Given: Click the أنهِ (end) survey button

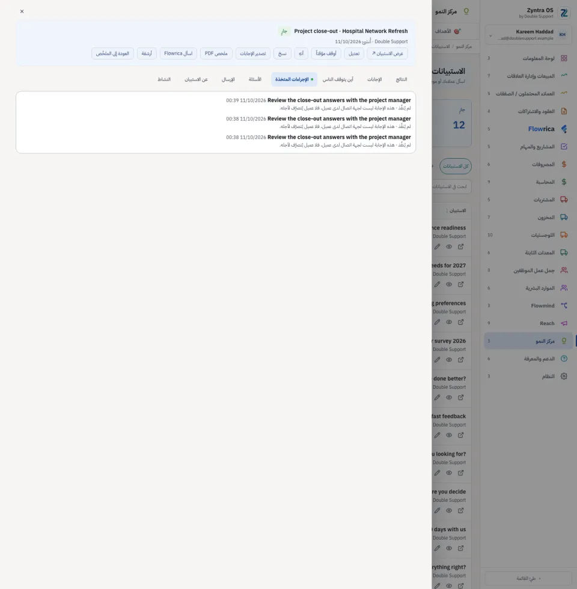Looking at the screenshot, I should tap(301, 53).
